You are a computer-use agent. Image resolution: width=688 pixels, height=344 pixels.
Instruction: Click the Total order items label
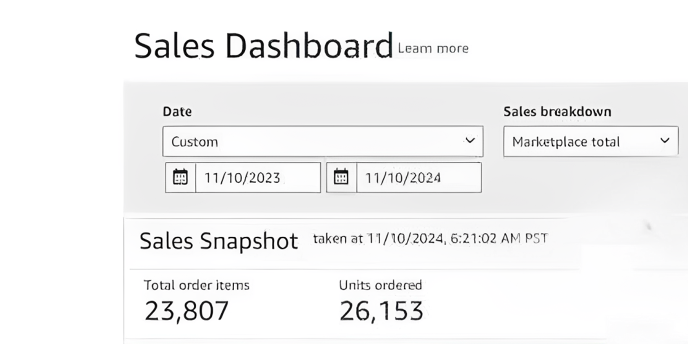pyautogui.click(x=196, y=285)
